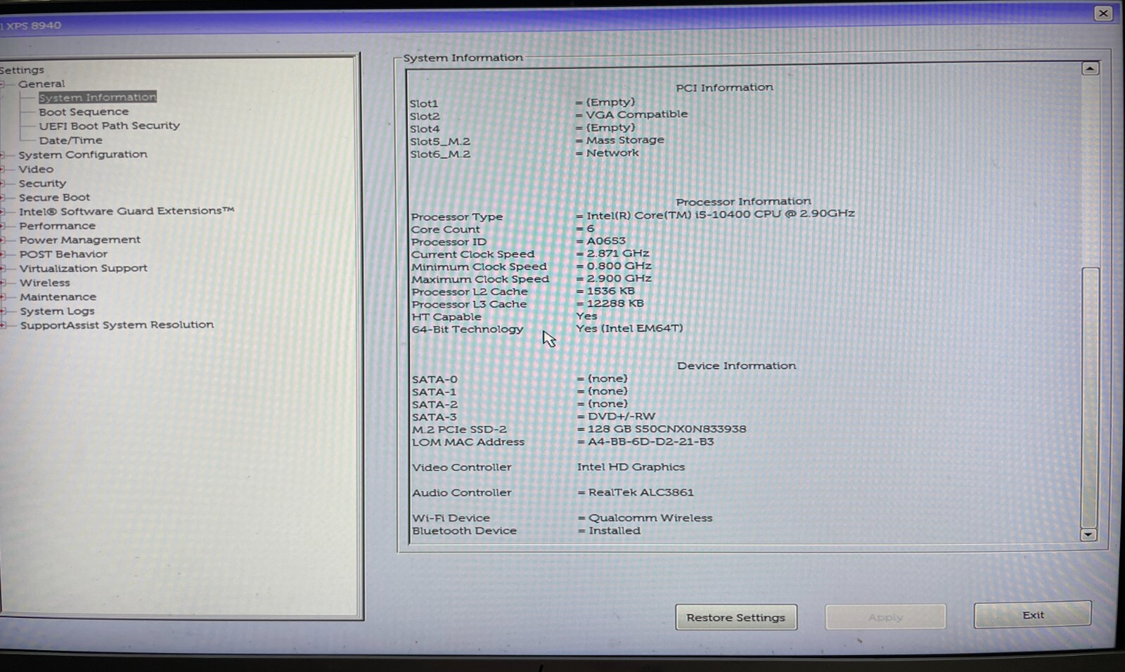Click the Apply button

click(x=885, y=617)
